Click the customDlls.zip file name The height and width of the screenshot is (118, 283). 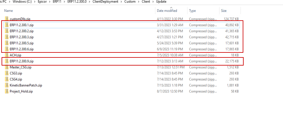point(20,19)
